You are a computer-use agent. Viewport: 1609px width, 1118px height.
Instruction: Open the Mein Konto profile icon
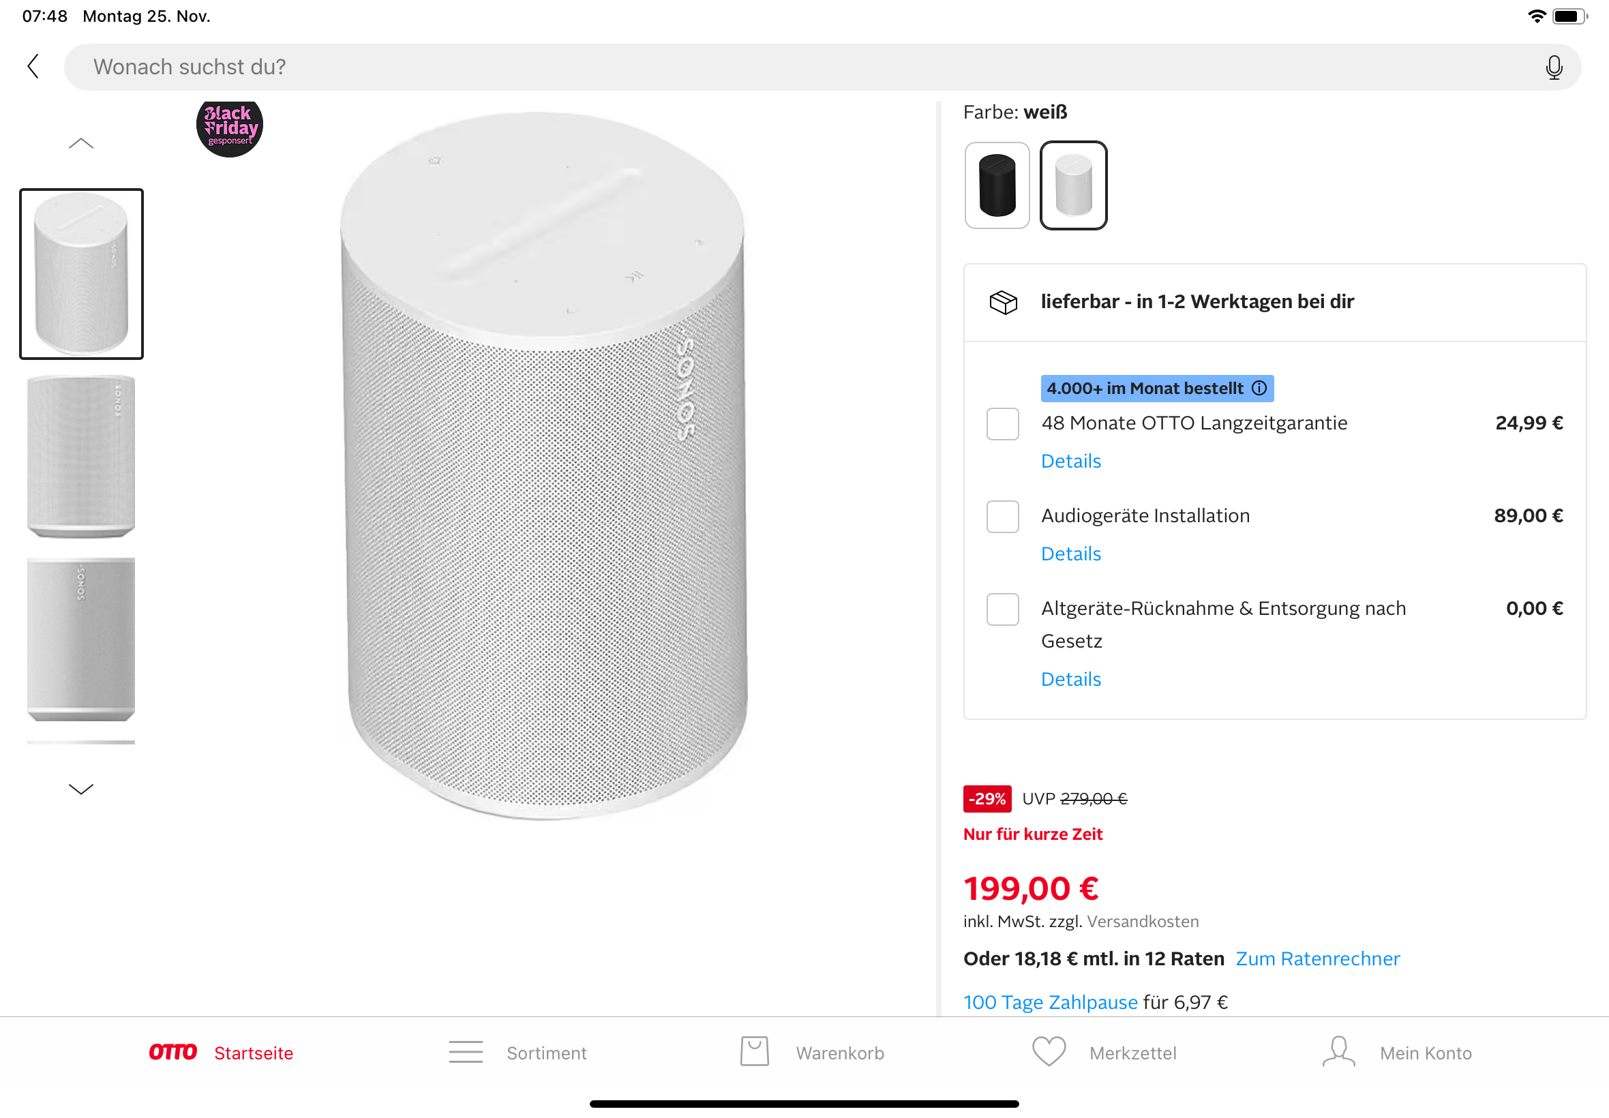point(1338,1052)
